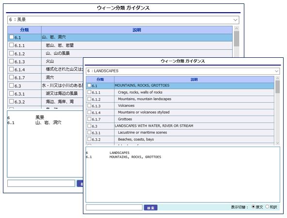The height and width of the screenshot is (218, 287).
Task: Click 'LANDSCAPES' line in the selection text area
Action: (x=119, y=152)
